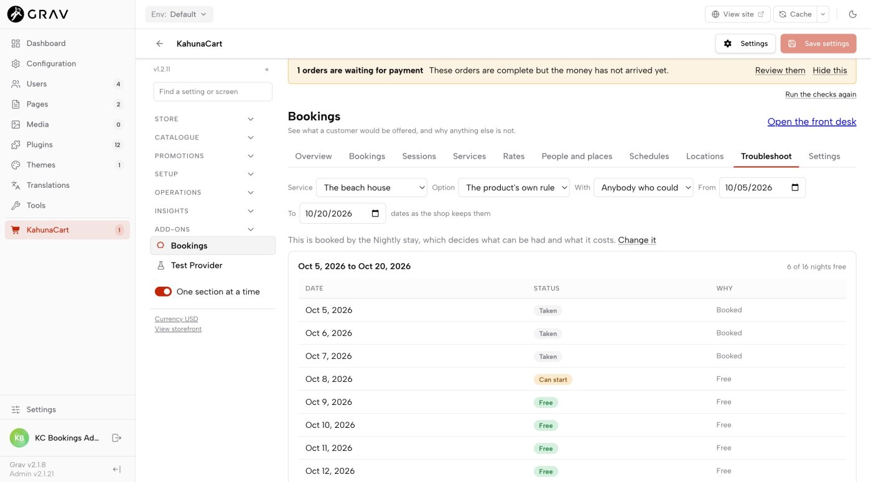The image size is (871, 482).
Task: Switch to People and places tab
Action: 577,156
